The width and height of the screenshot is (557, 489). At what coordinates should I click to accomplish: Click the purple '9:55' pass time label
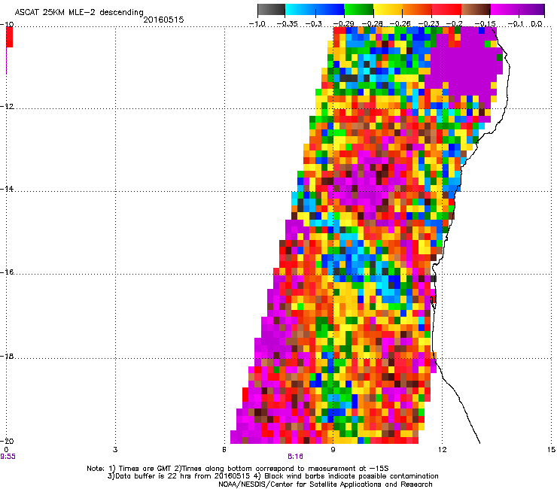(x=8, y=457)
